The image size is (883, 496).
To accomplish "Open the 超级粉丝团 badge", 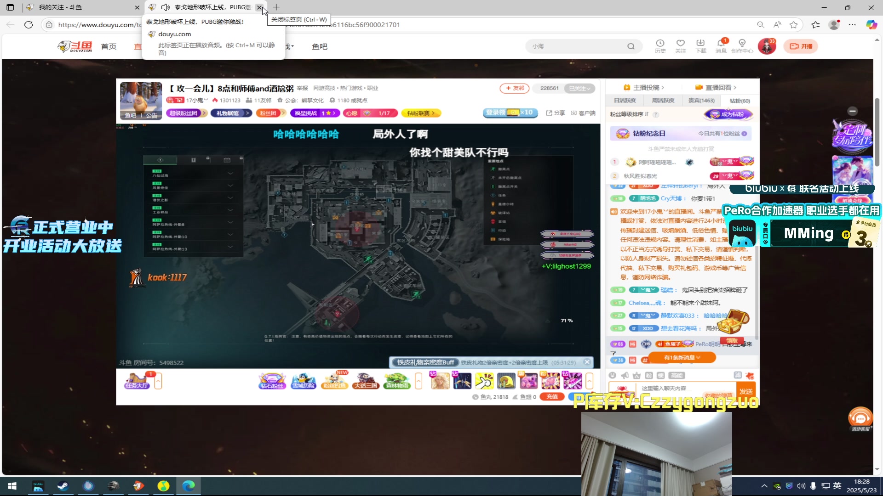I will click(186, 113).
